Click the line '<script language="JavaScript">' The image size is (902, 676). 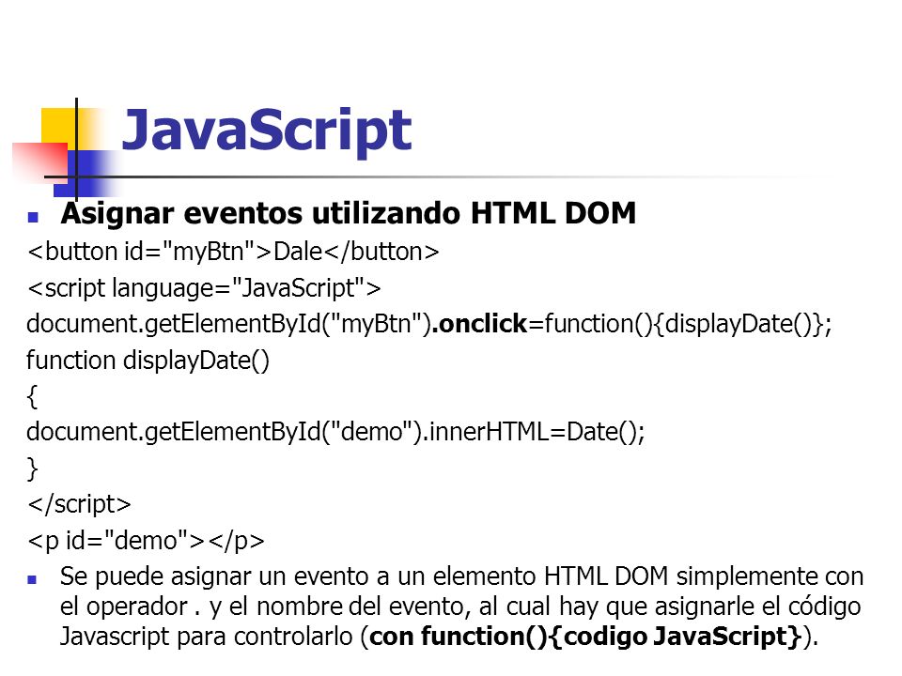[x=204, y=288]
